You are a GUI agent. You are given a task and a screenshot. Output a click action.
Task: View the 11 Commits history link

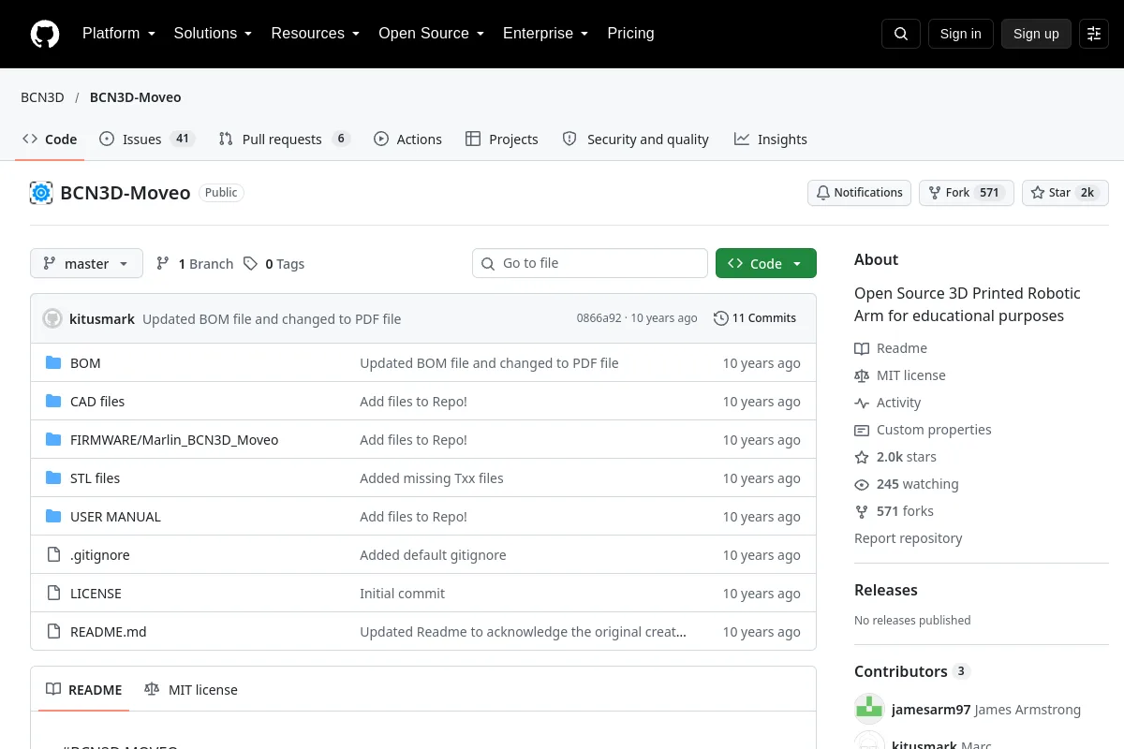(755, 318)
